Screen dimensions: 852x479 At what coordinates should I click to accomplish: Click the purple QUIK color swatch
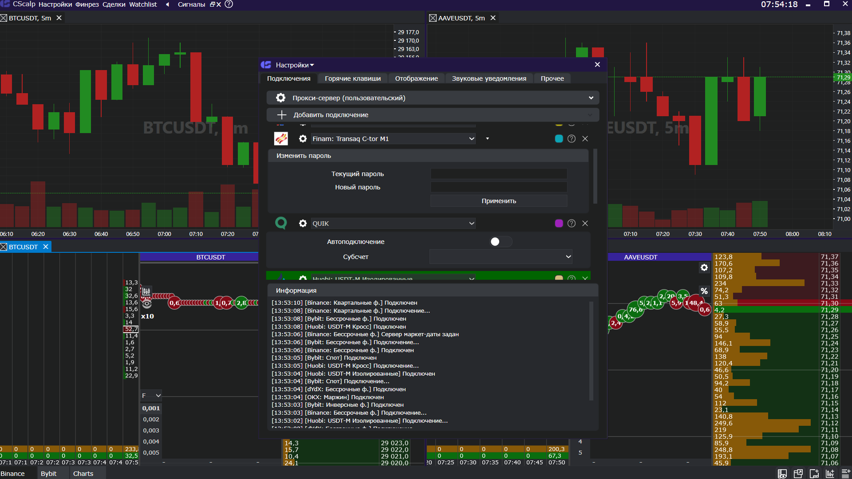point(559,224)
